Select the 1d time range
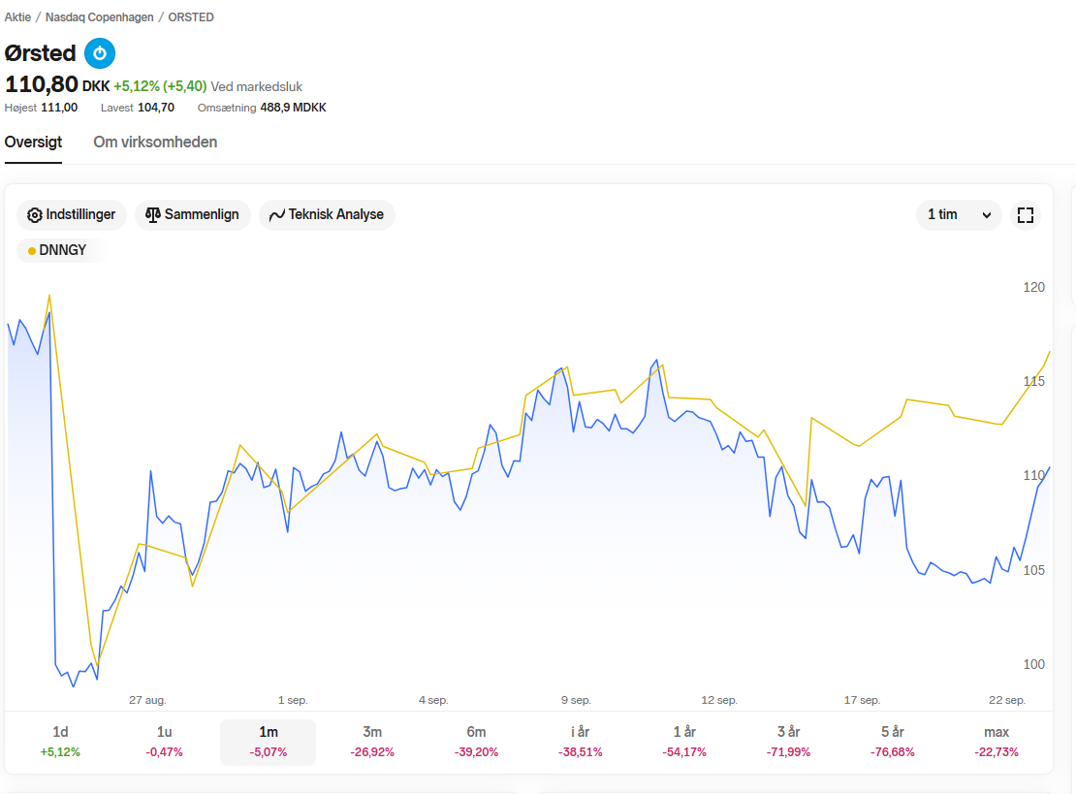 60,742
